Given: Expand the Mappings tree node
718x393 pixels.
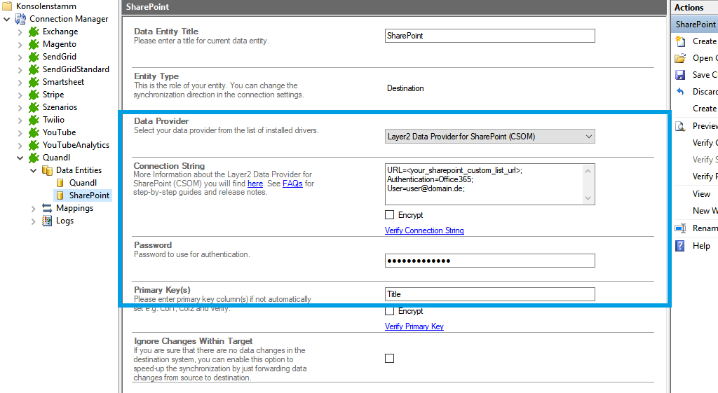Looking at the screenshot, I should pos(34,208).
